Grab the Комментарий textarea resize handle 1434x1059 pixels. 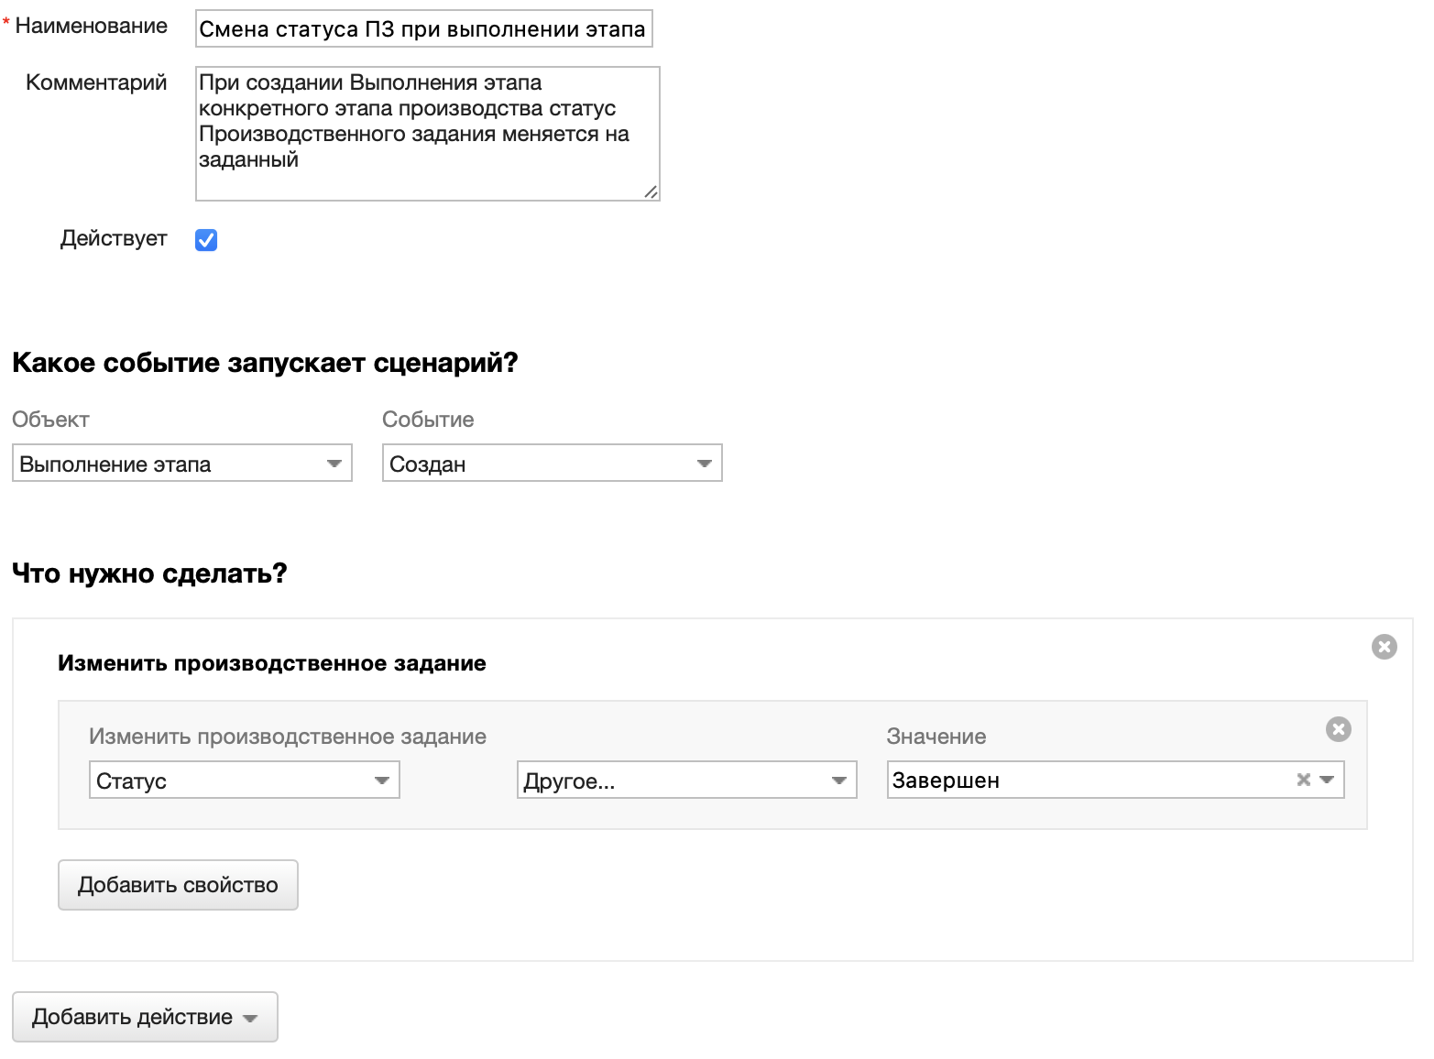pyautogui.click(x=651, y=191)
